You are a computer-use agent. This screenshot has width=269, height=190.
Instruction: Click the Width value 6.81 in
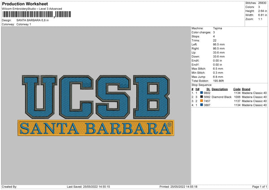(262, 15)
